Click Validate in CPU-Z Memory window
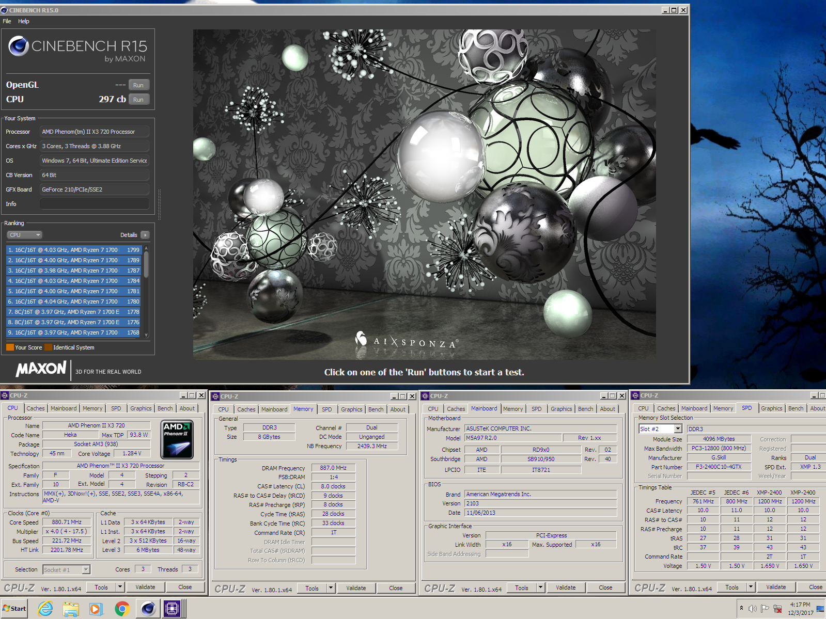 pyautogui.click(x=356, y=588)
